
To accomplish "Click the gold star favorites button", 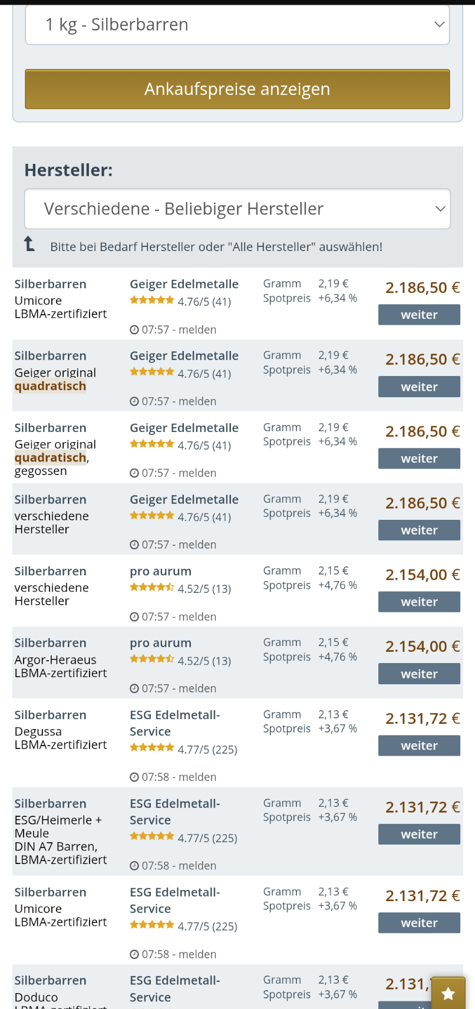I will click(x=448, y=994).
